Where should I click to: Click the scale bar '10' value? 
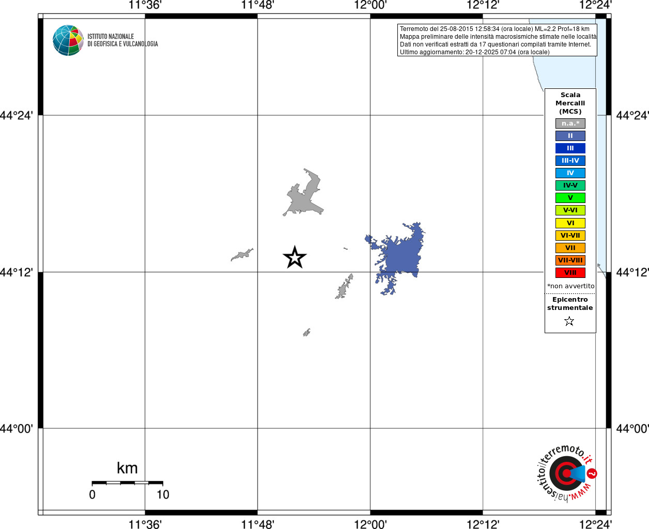coord(163,495)
